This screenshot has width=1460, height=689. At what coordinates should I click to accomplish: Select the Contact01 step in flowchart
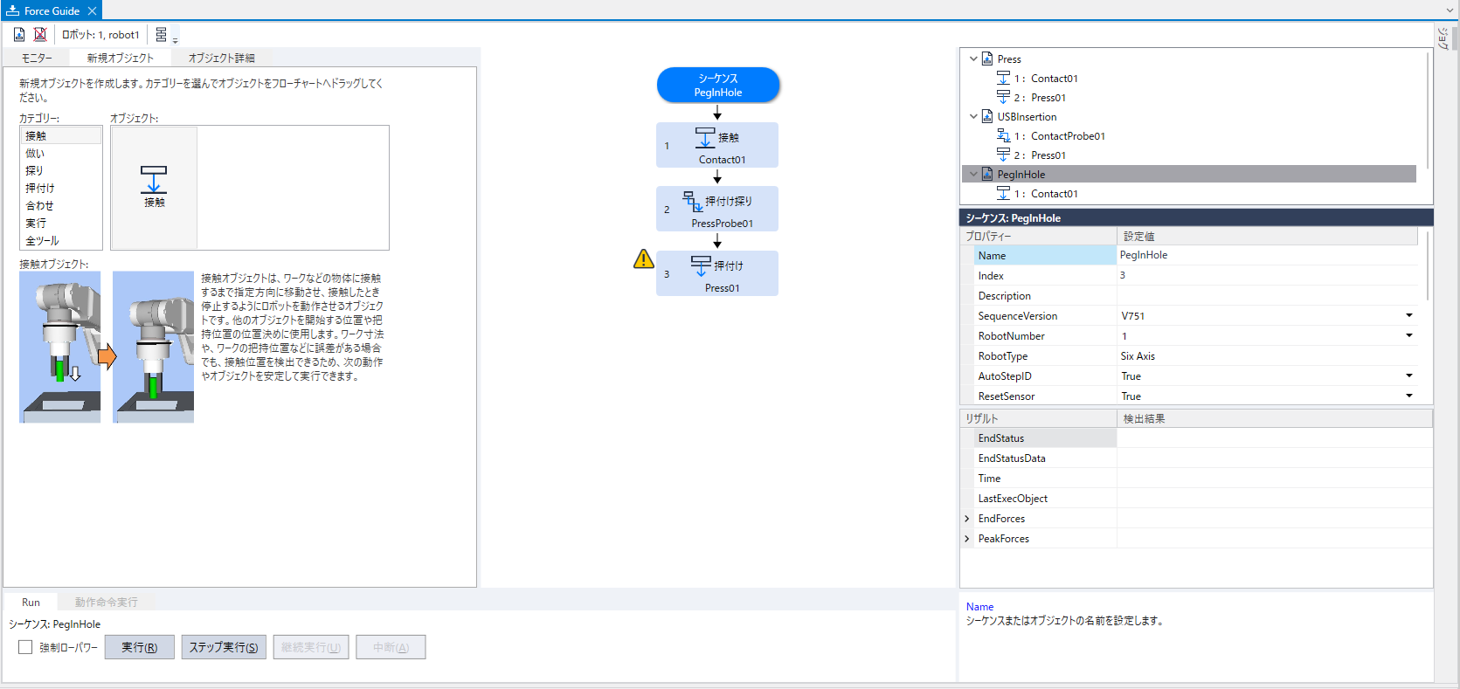[x=717, y=145]
